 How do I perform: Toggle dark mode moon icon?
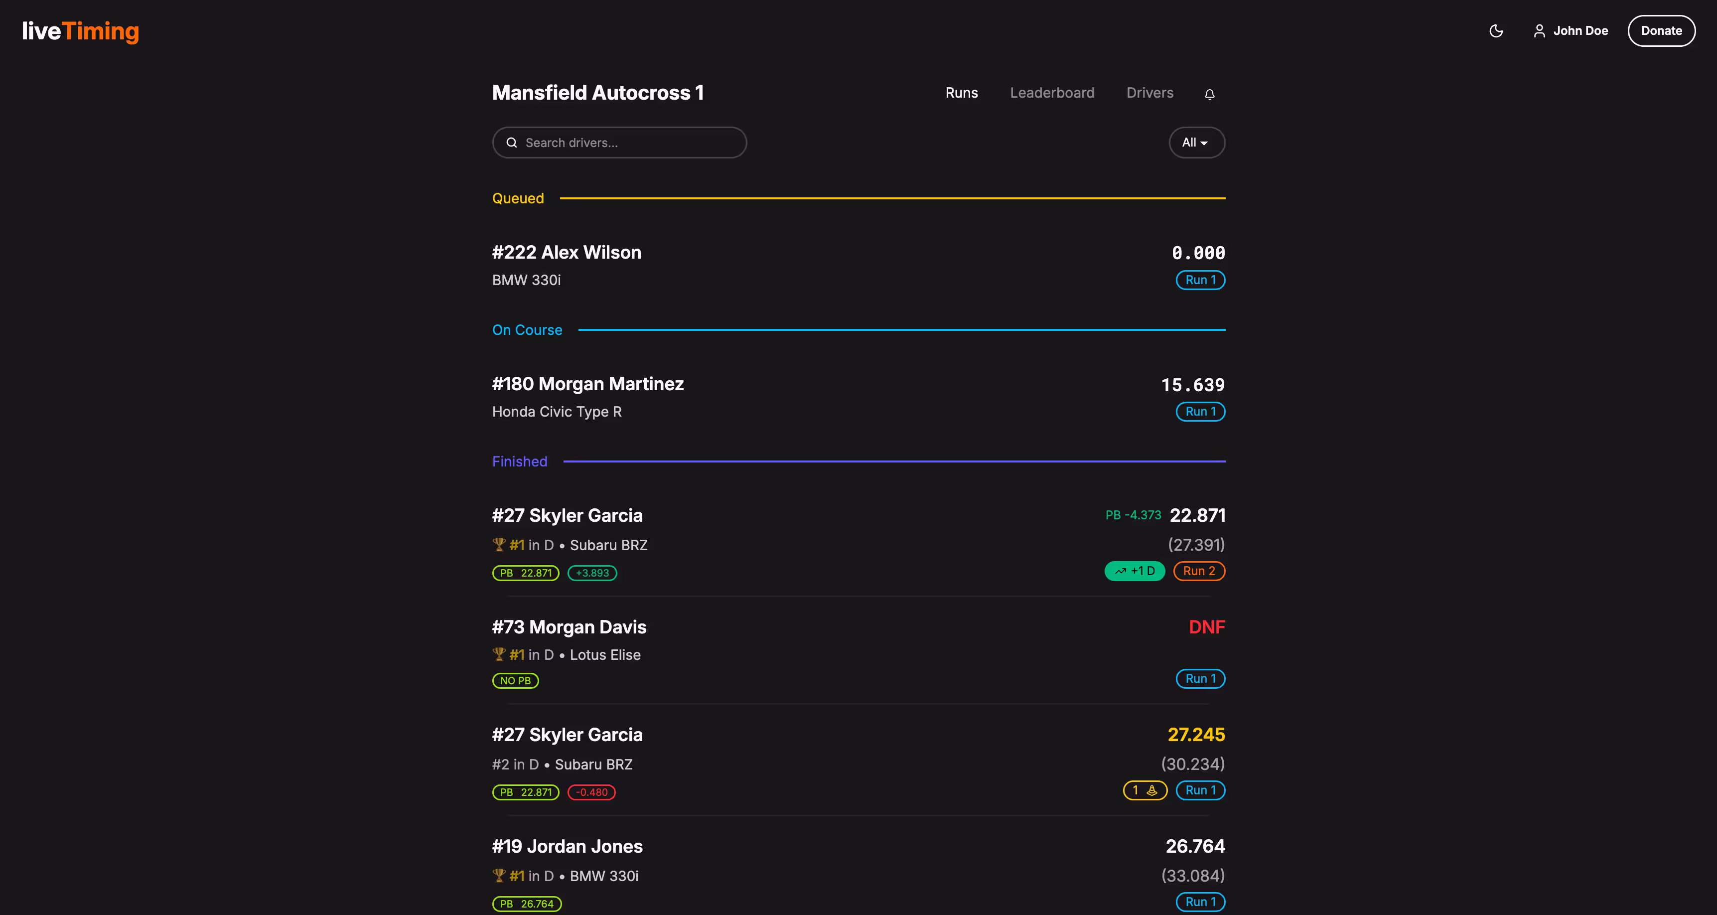[x=1496, y=31]
